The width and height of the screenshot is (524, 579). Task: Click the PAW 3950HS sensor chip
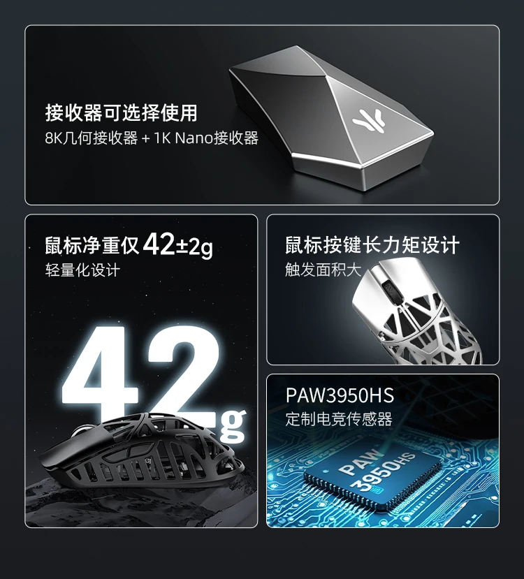coord(373,473)
